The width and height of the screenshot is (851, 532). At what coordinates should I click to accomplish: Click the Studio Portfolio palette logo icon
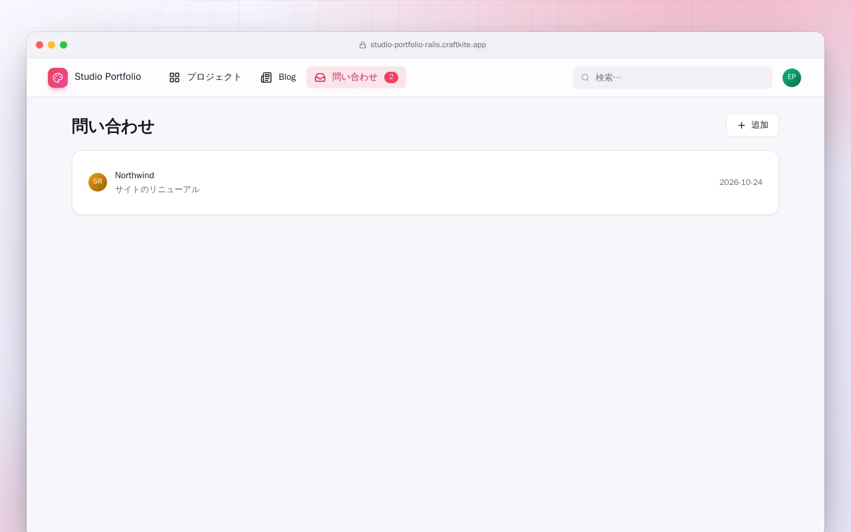(58, 78)
